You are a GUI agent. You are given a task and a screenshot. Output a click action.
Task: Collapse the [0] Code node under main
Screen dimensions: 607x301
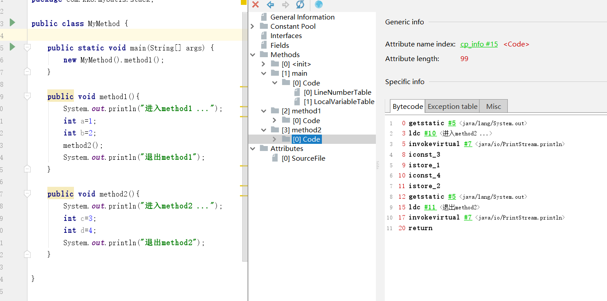point(275,83)
